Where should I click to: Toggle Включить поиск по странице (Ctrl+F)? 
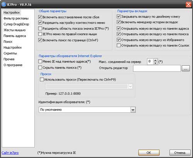40,40
